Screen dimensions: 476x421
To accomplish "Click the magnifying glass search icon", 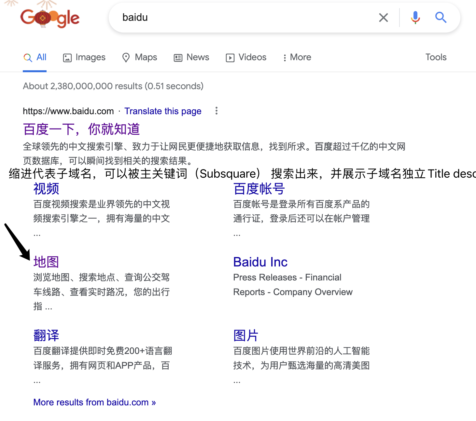I will click(x=441, y=18).
